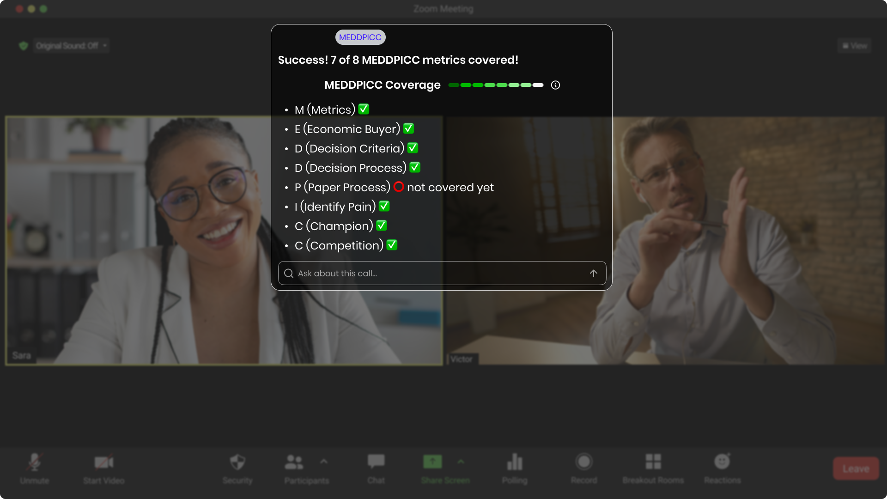Open the Chat bubble icon
The width and height of the screenshot is (887, 499).
pos(376,461)
